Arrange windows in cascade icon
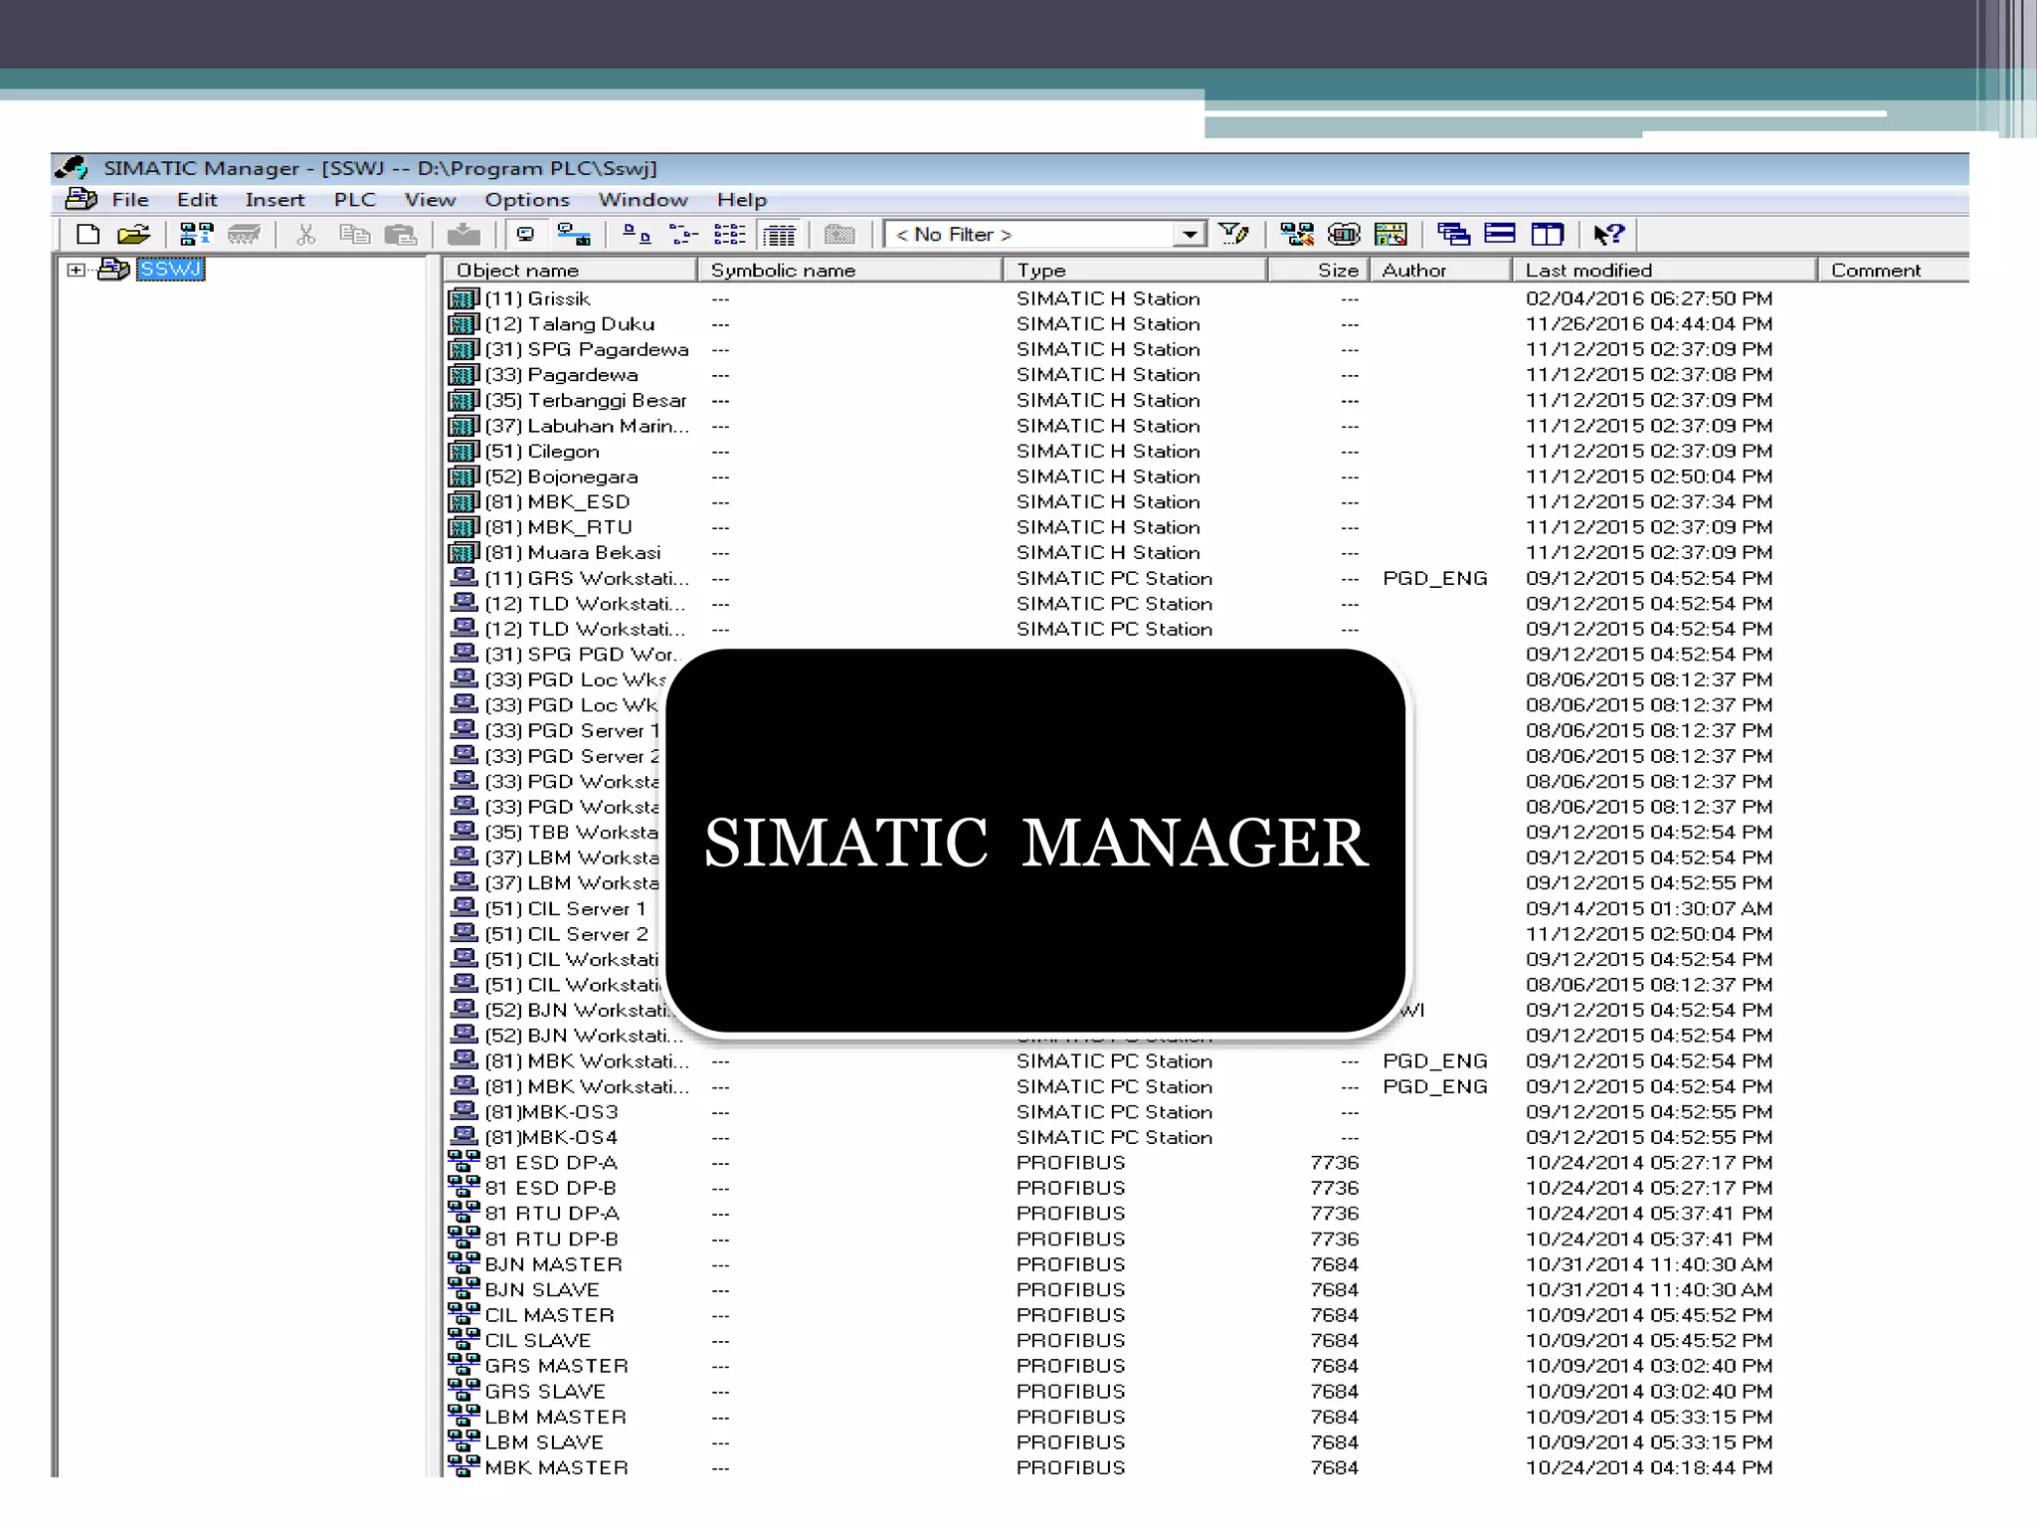This screenshot has width=2037, height=1528. pos(1453,235)
